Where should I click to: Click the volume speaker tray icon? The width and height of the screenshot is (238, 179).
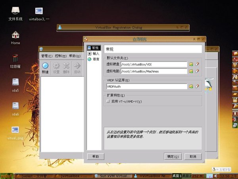coord(215,176)
